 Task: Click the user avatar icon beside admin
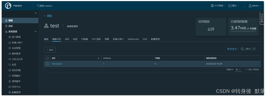pyautogui.click(x=250, y=6)
